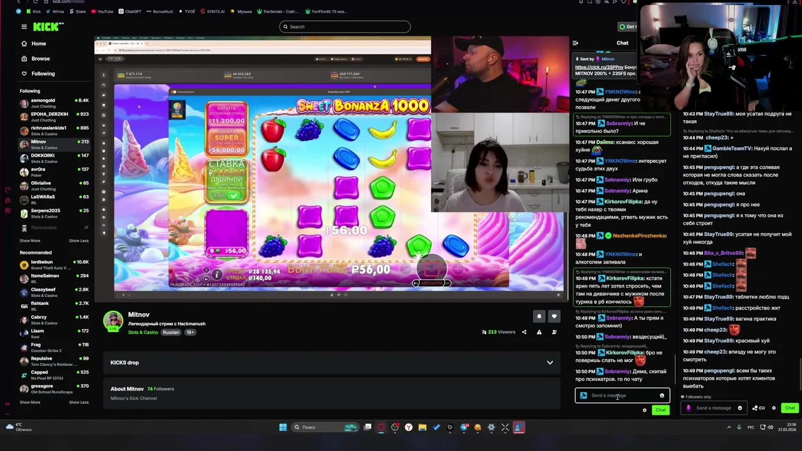The image size is (802, 451).
Task: Expand the KICKS drop section
Action: click(x=549, y=363)
